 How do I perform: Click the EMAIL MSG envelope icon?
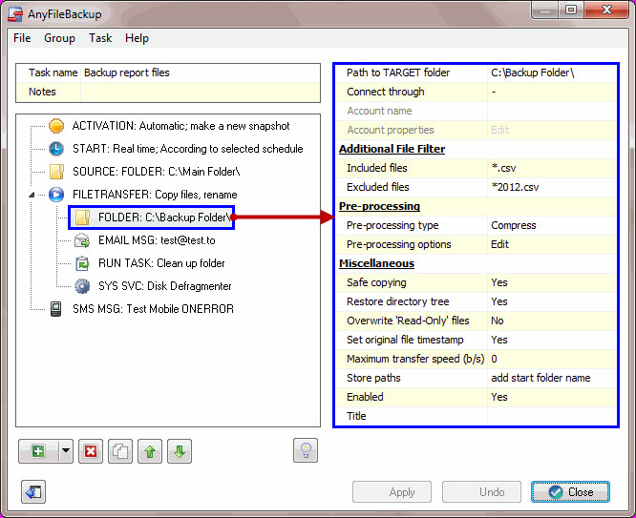point(82,240)
